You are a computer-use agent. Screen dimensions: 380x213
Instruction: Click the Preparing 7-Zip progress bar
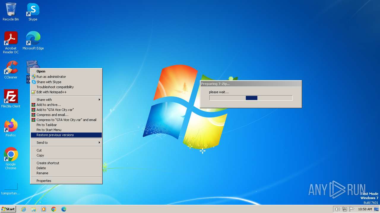[251, 98]
